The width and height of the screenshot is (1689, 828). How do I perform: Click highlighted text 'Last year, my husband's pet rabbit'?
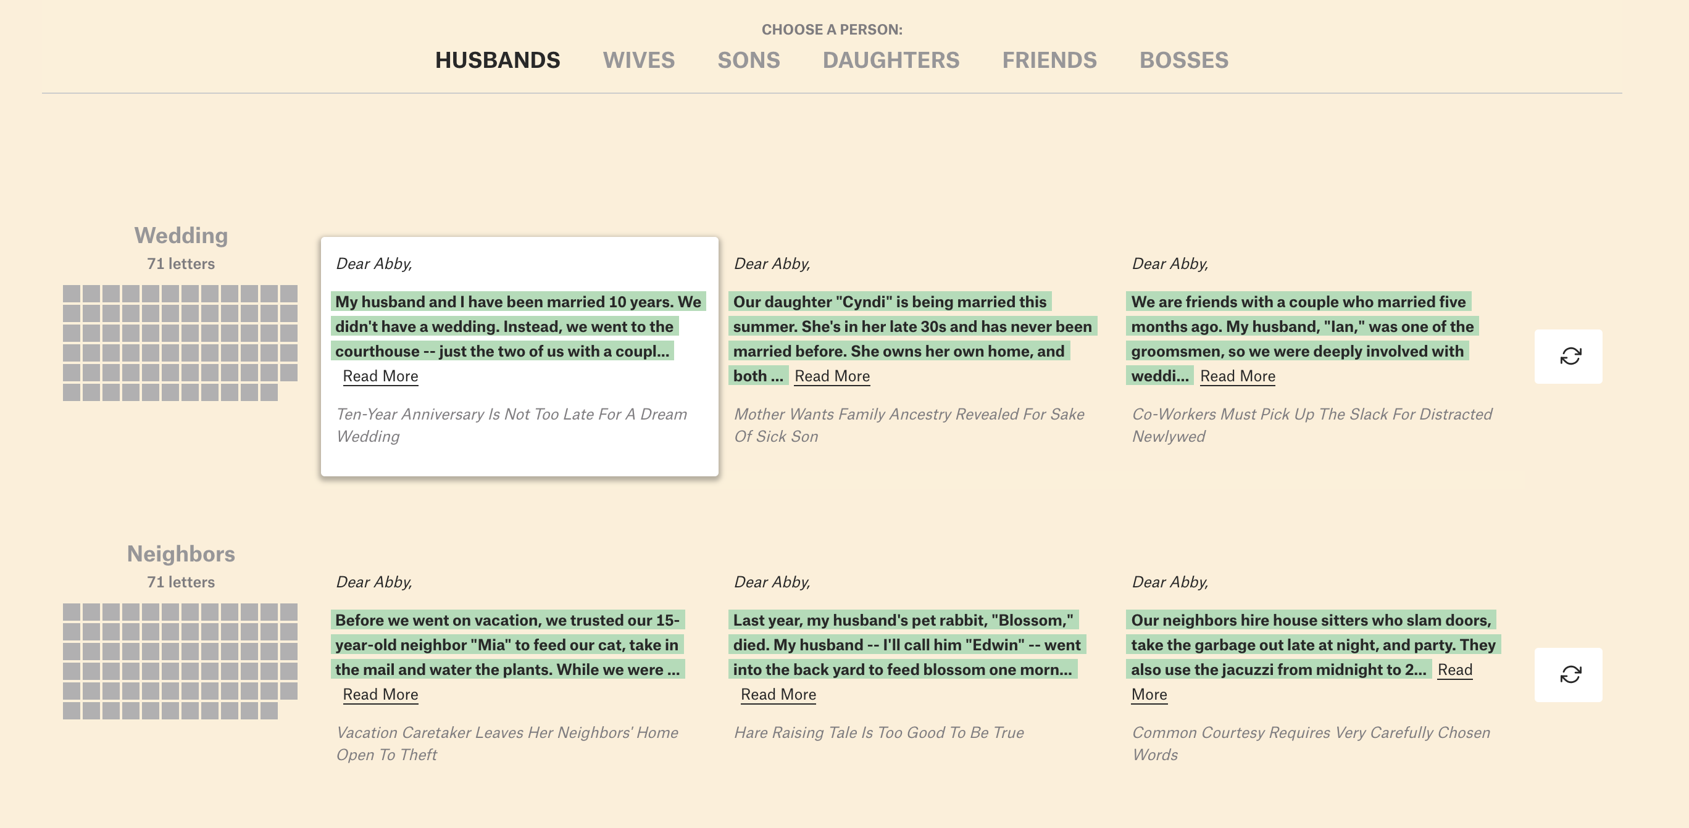tap(907, 645)
